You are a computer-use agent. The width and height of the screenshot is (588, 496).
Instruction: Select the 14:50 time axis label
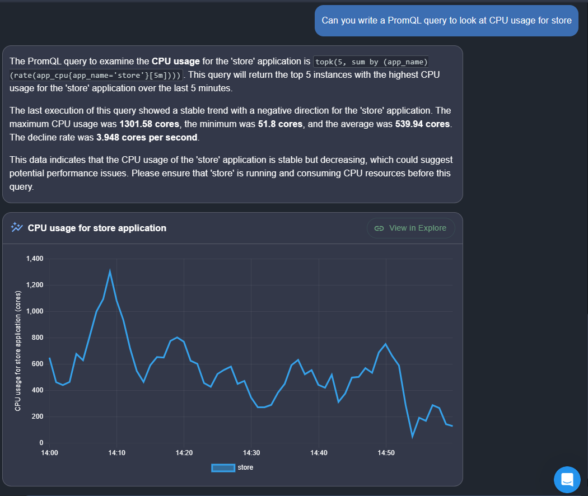pos(386,452)
